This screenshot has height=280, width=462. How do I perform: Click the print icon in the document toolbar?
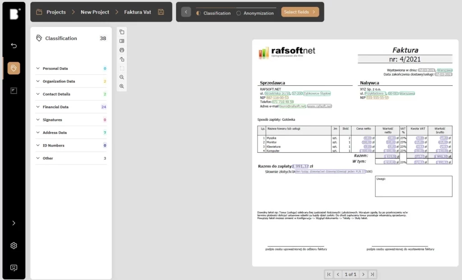tap(122, 50)
